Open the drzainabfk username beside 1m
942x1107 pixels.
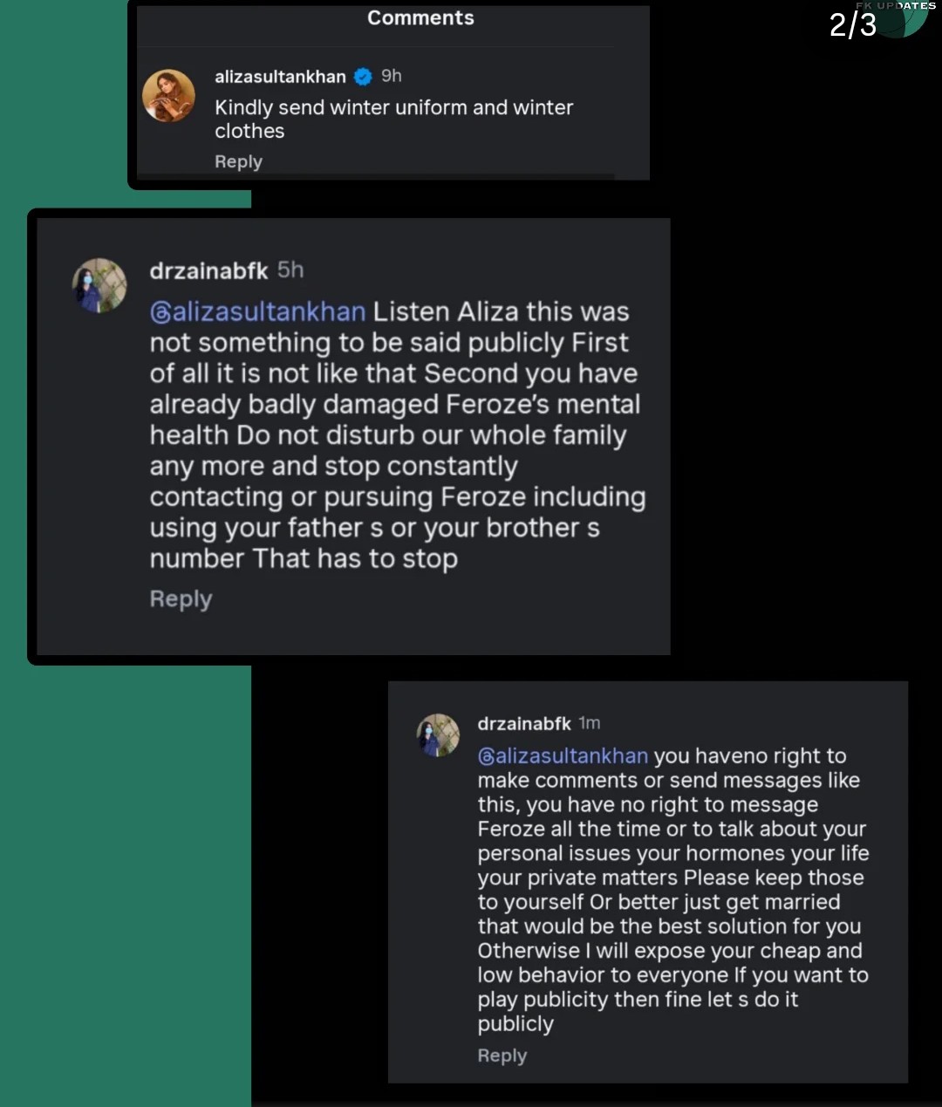(x=524, y=723)
